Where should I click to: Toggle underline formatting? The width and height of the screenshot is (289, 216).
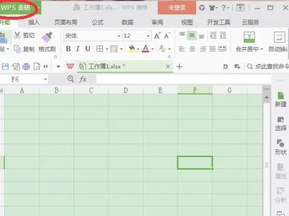tap(87, 49)
